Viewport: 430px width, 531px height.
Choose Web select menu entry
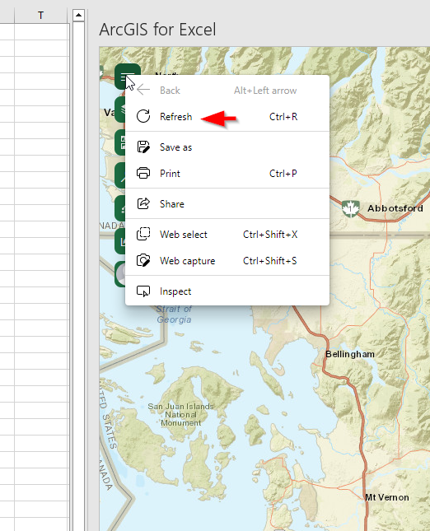point(227,235)
